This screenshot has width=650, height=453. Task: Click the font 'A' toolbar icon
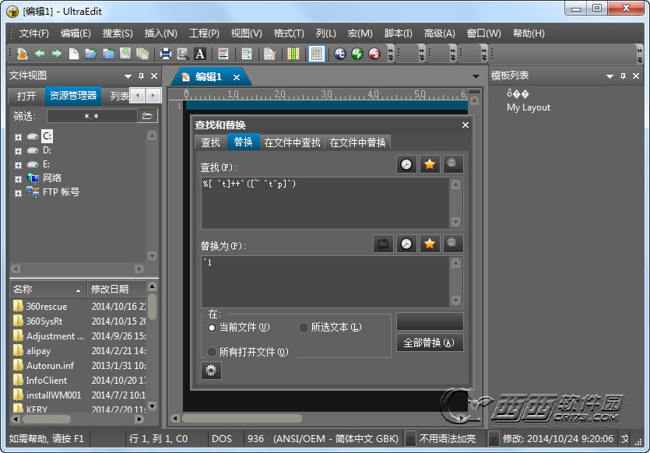(x=200, y=54)
